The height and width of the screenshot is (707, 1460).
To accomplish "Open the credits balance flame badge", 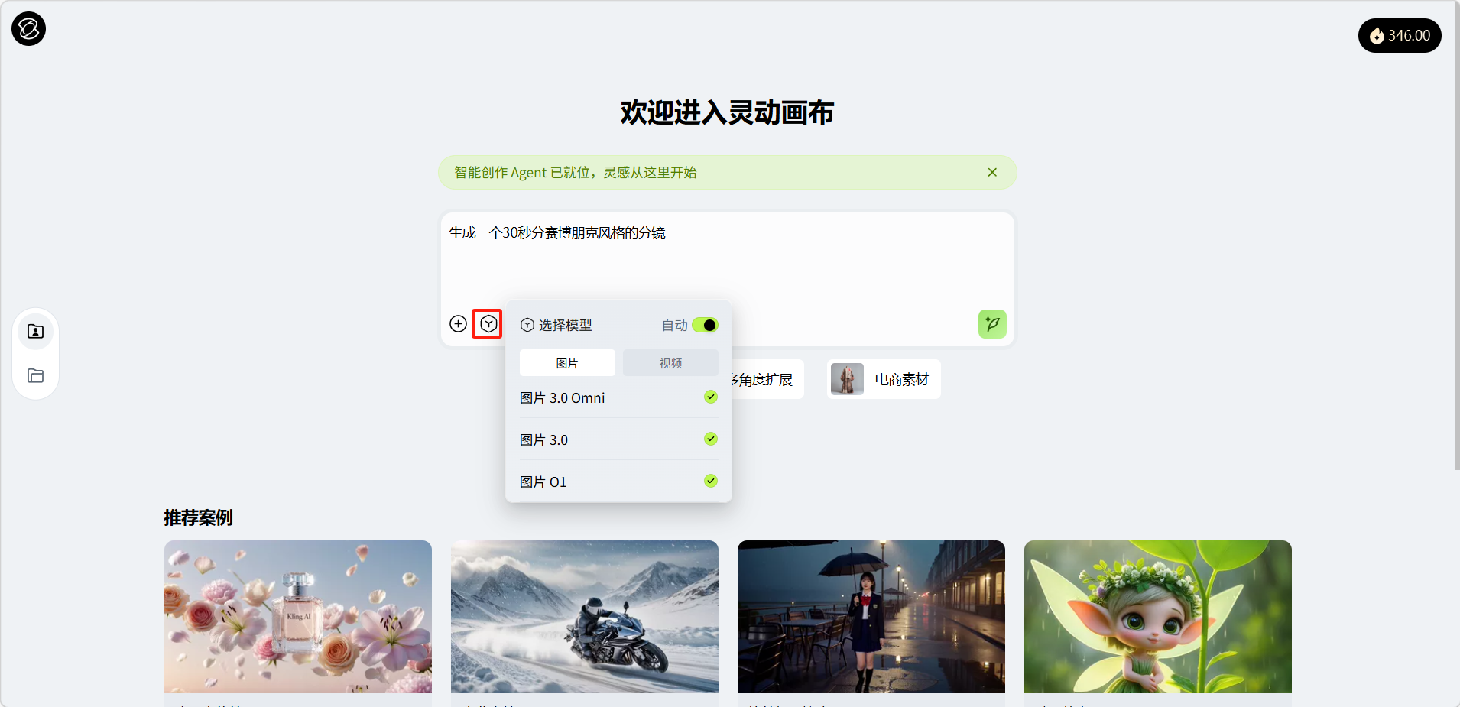I will tap(1399, 35).
